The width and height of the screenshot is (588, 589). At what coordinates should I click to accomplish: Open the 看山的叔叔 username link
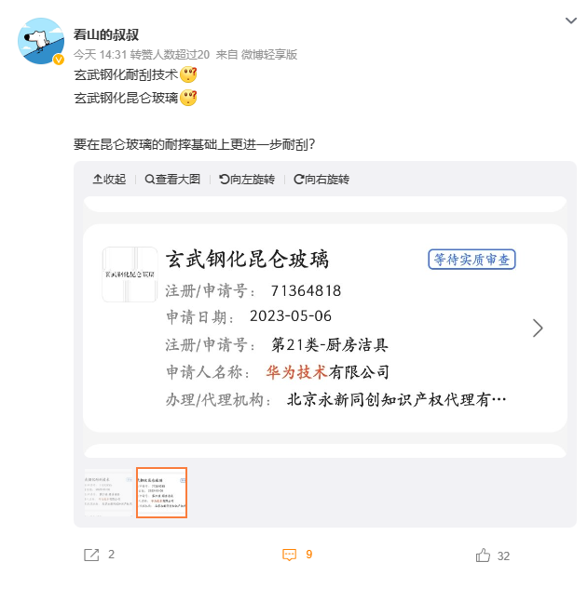106,35
